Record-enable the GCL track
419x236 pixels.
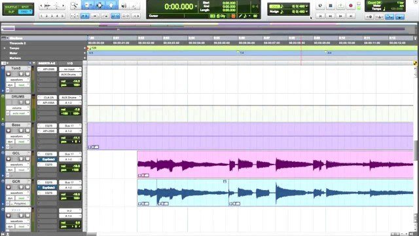(x=9, y=159)
